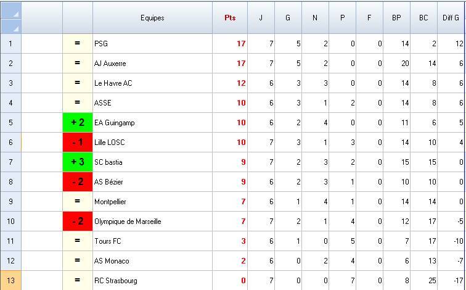The image size is (466, 290).
Task: Click the BP column header
Action: click(396, 18)
